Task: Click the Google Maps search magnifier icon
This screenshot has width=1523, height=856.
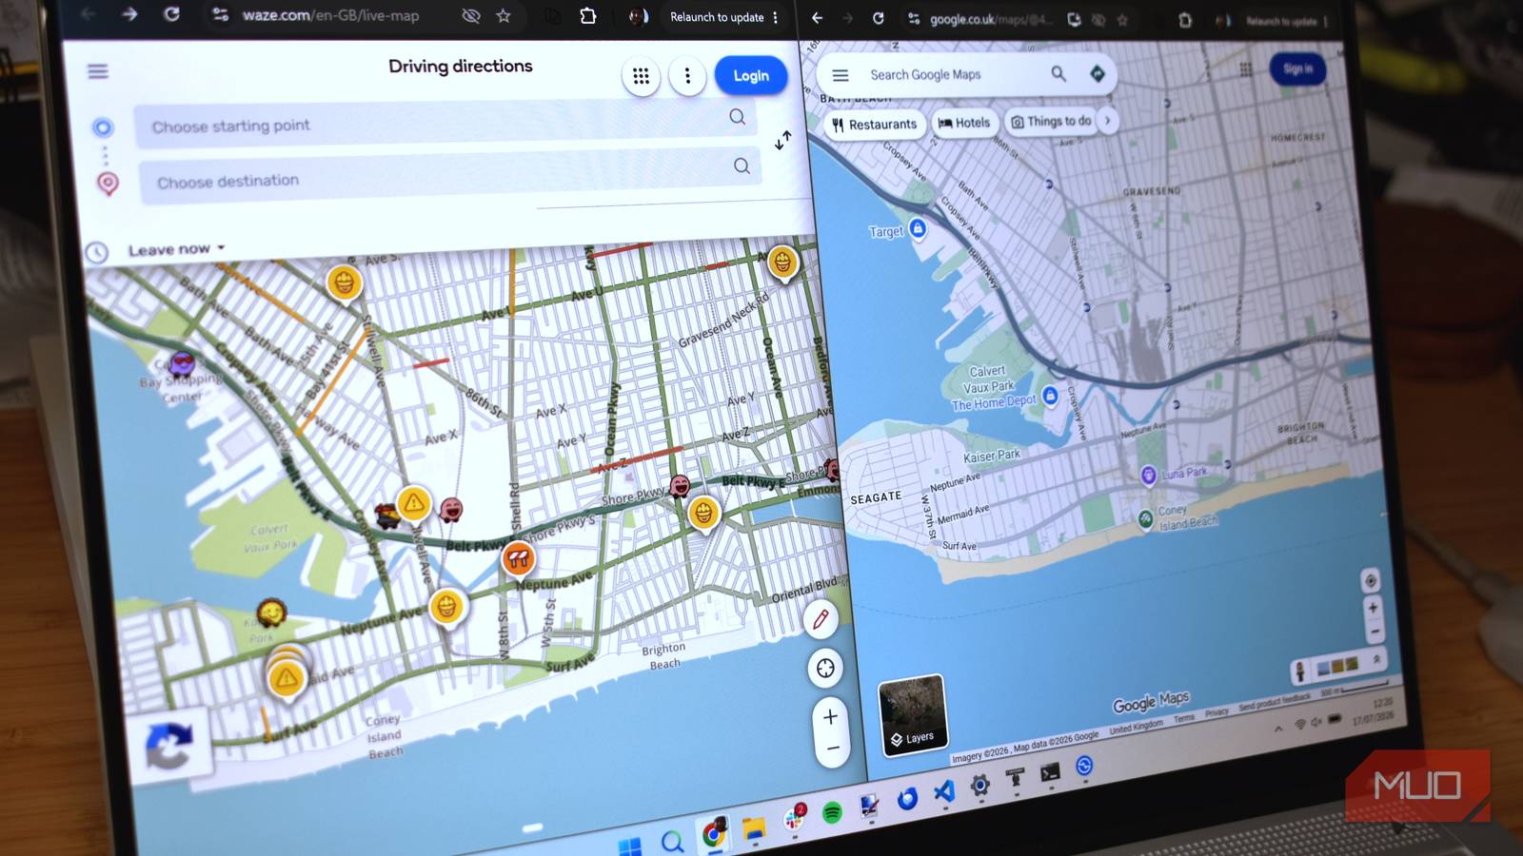Action: [x=1058, y=73]
